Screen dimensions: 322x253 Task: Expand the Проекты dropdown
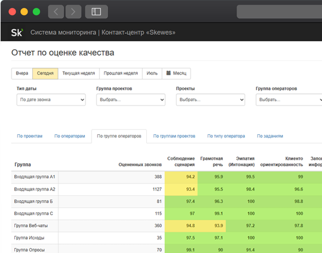pos(211,100)
